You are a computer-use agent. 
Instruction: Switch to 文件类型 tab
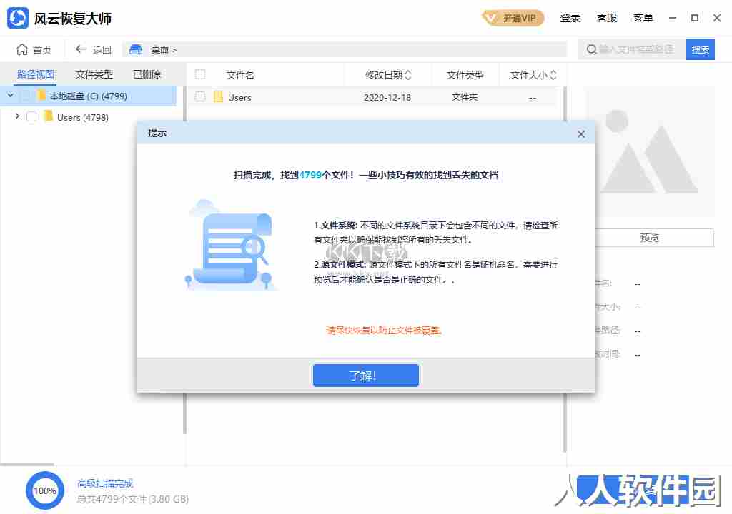coord(94,74)
